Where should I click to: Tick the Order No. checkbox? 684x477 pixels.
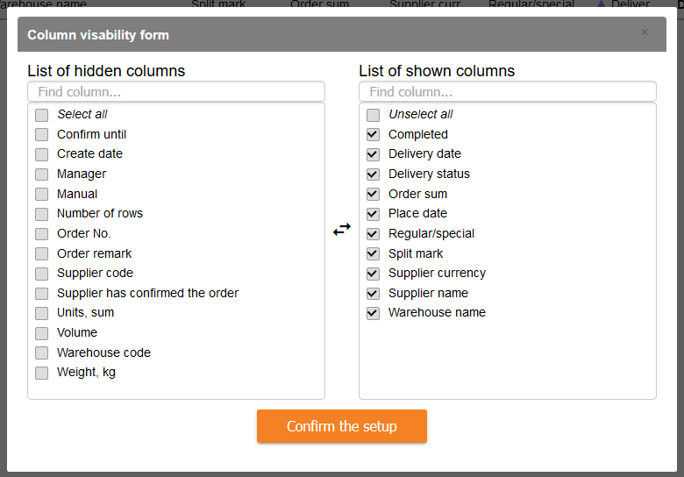42,234
